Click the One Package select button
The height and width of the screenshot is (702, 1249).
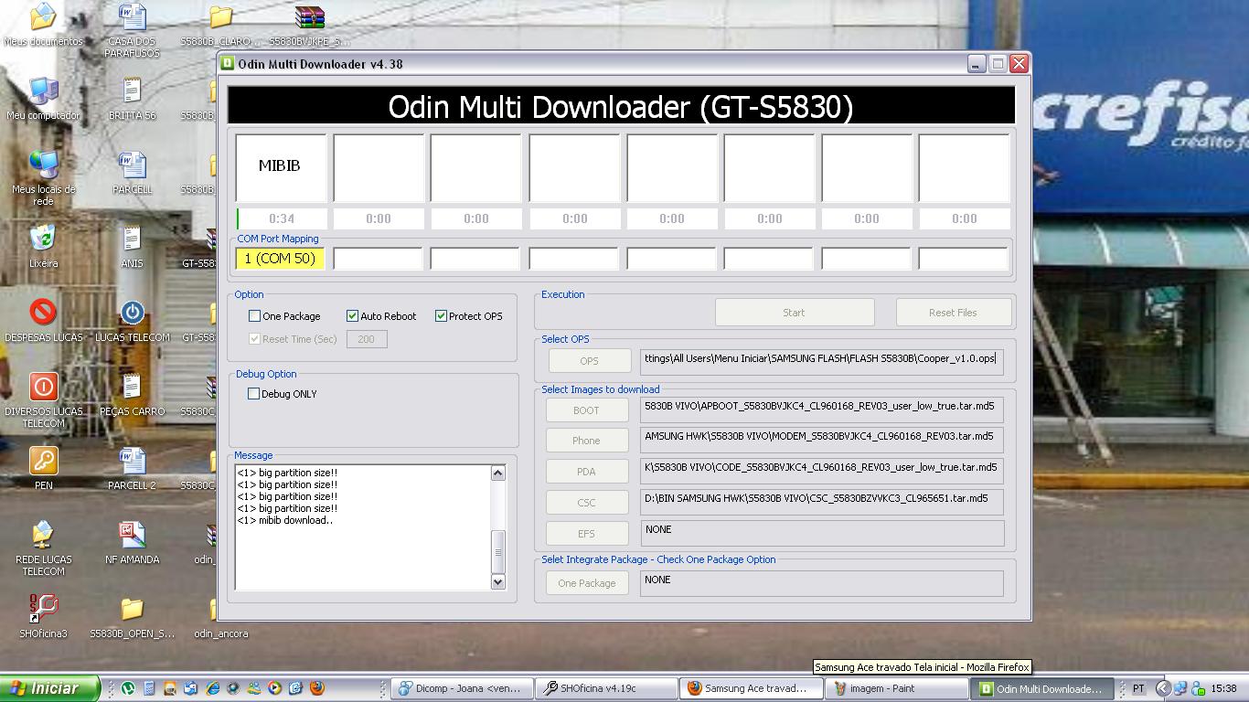click(x=587, y=583)
